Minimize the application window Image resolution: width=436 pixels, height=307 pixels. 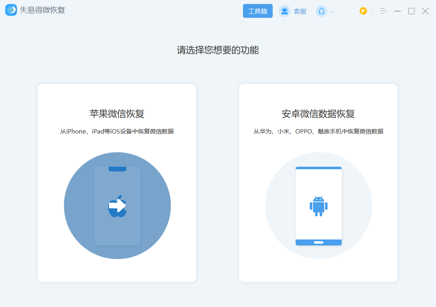[x=397, y=11]
